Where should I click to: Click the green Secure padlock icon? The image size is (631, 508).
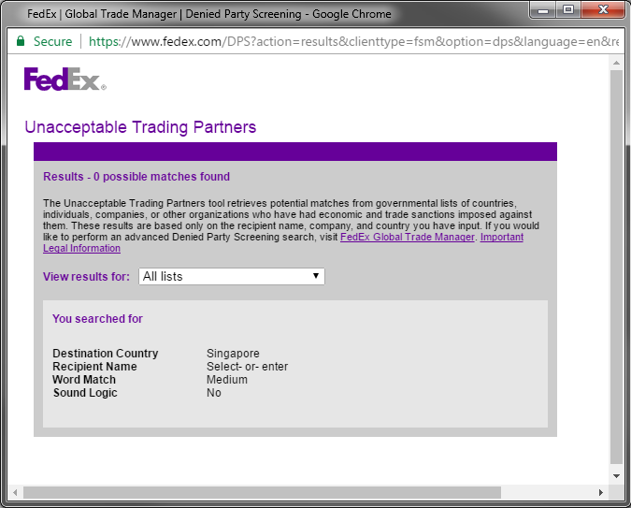(21, 41)
